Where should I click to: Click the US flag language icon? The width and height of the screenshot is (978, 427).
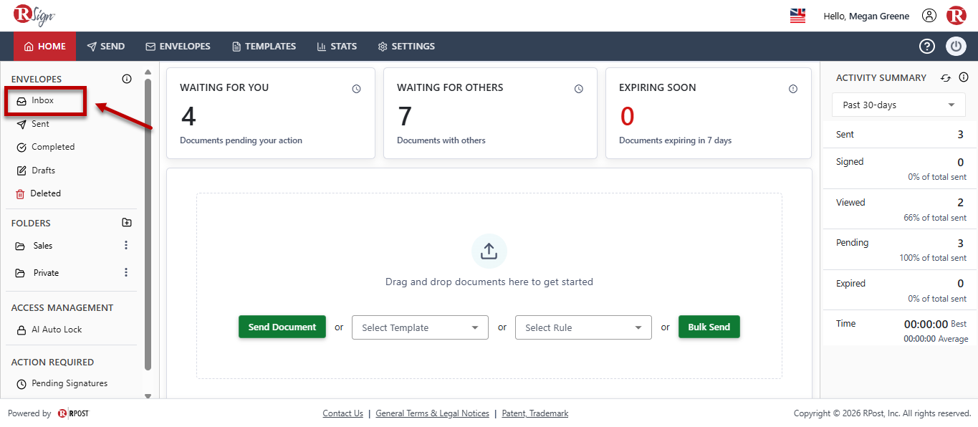click(797, 16)
